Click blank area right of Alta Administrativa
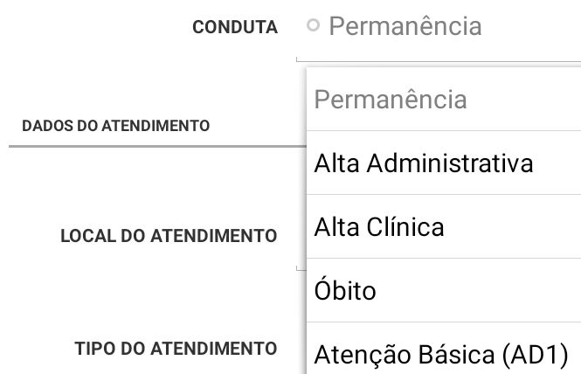Viewport: 581px width, 374px height. (x=557, y=163)
